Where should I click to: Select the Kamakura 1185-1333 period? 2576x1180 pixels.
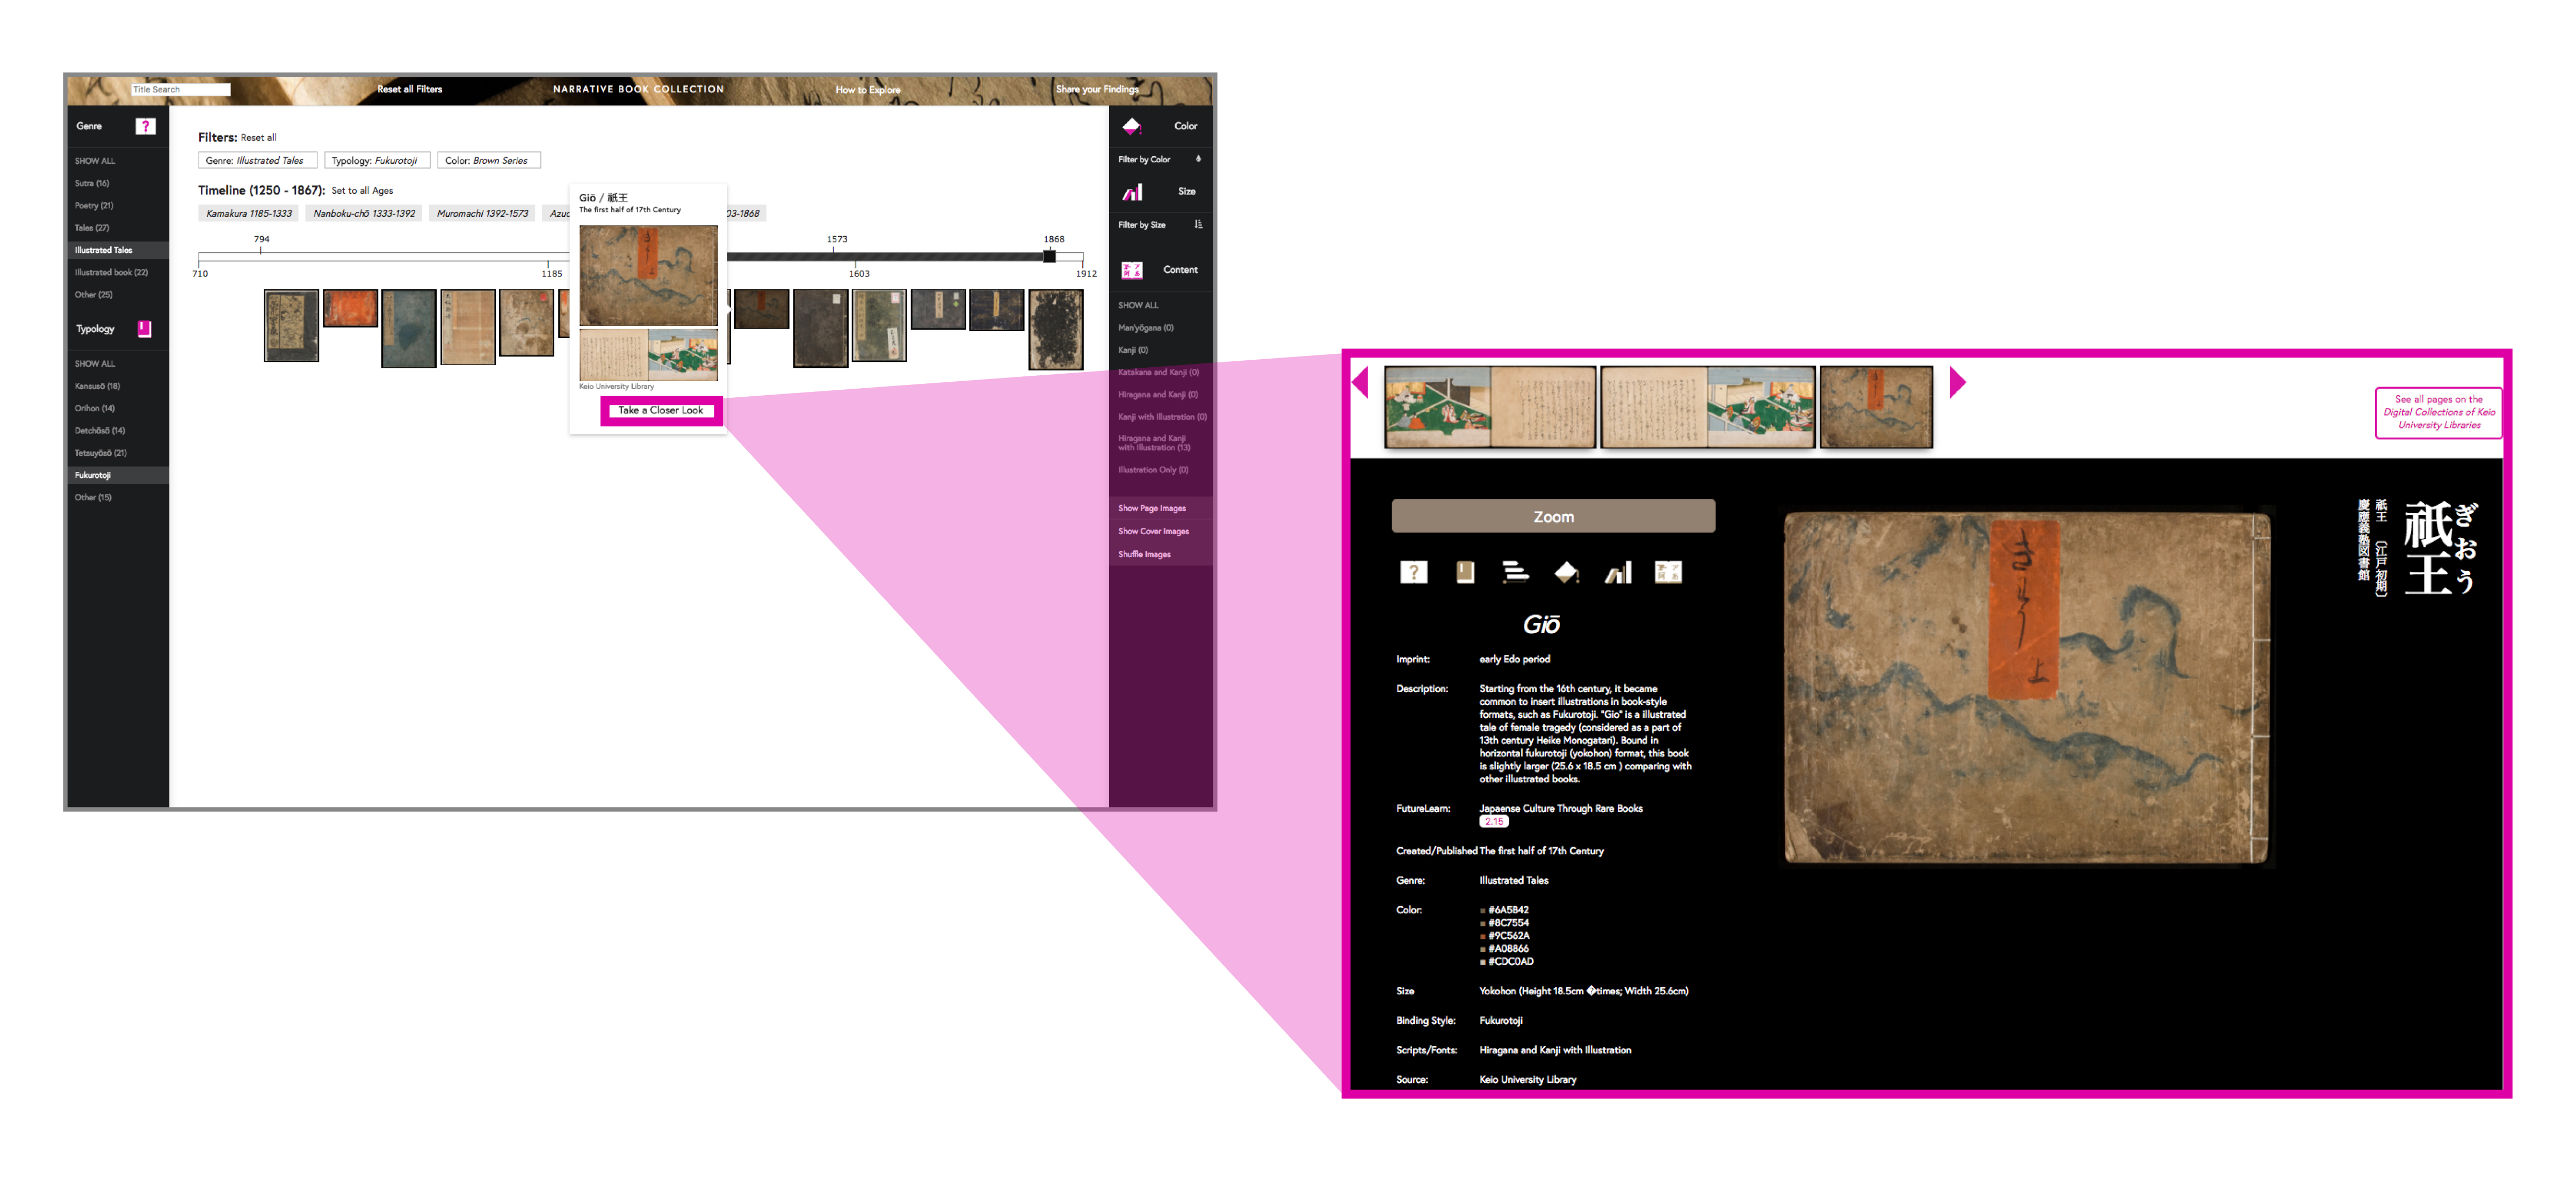click(x=248, y=214)
